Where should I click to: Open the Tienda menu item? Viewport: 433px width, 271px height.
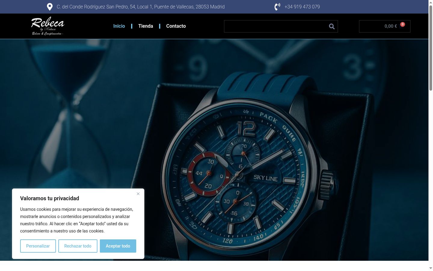[x=146, y=26]
